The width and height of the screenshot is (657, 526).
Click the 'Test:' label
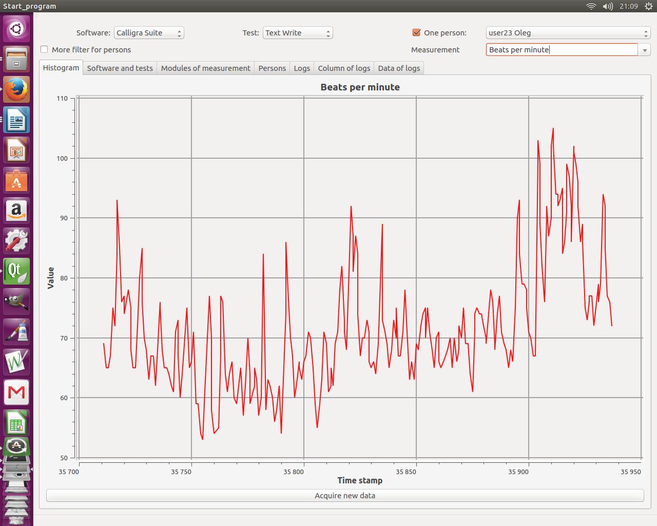pos(251,33)
